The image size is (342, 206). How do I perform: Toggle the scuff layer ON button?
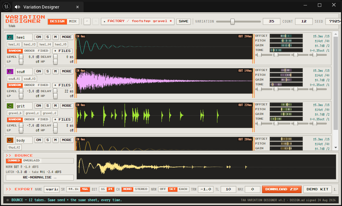click(x=39, y=71)
